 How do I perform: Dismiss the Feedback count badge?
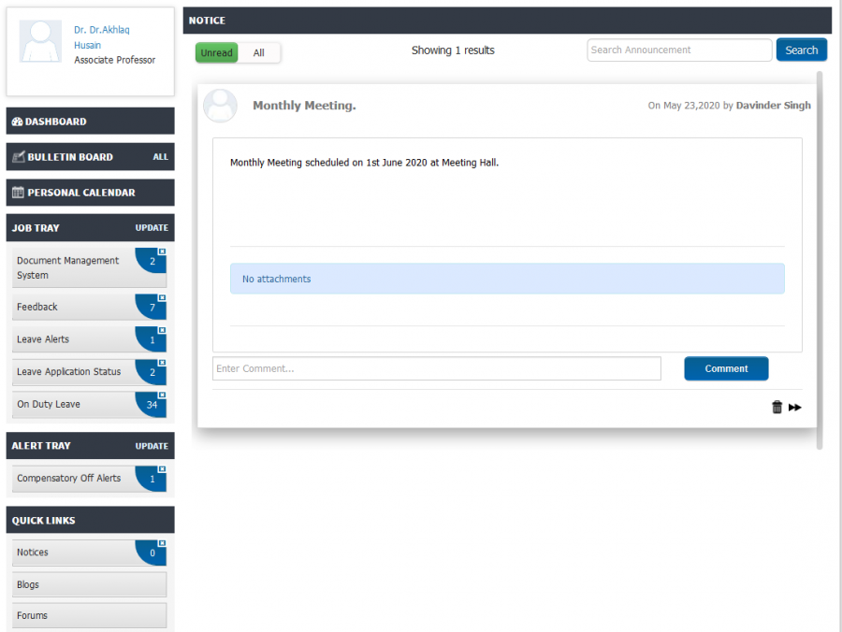[x=162, y=297]
